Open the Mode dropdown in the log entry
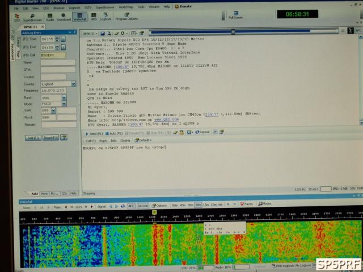Image resolution: width=363 pixels, height=272 pixels. click(64, 104)
